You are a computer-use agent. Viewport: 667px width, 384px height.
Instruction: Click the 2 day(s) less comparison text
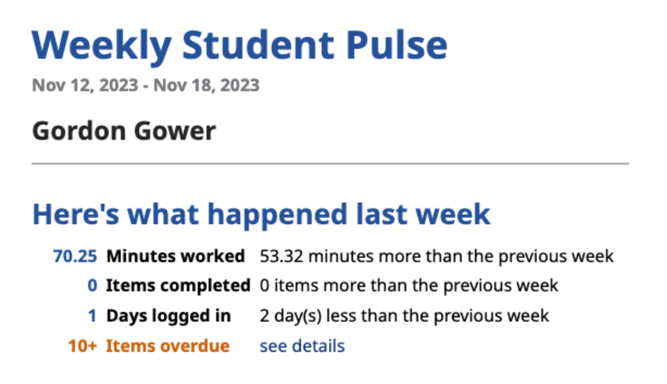404,316
